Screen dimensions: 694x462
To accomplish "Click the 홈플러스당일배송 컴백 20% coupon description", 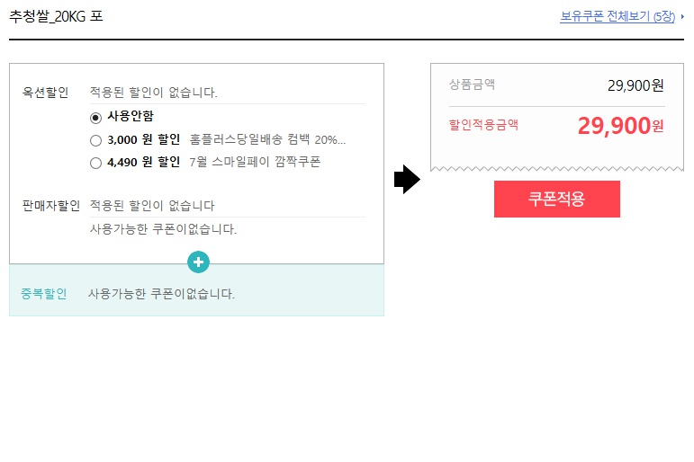I will click(x=267, y=140).
